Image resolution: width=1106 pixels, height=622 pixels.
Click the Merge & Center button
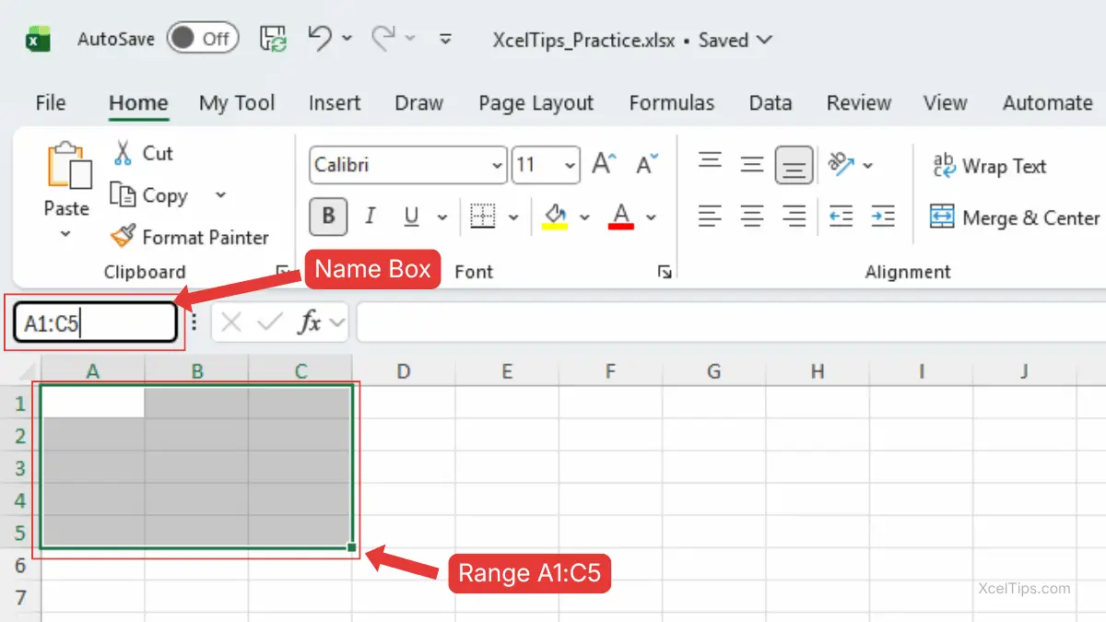click(x=1015, y=217)
